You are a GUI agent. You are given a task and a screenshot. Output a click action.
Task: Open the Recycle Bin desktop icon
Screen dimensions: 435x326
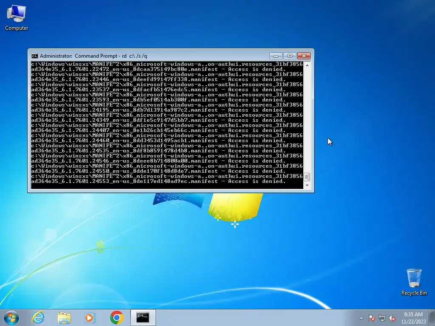tap(414, 282)
